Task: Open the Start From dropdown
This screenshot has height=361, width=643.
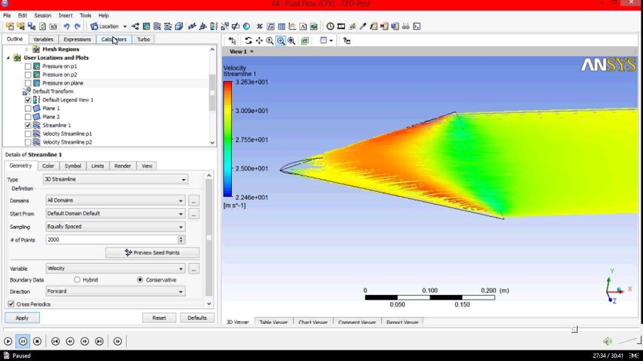Action: (x=115, y=214)
